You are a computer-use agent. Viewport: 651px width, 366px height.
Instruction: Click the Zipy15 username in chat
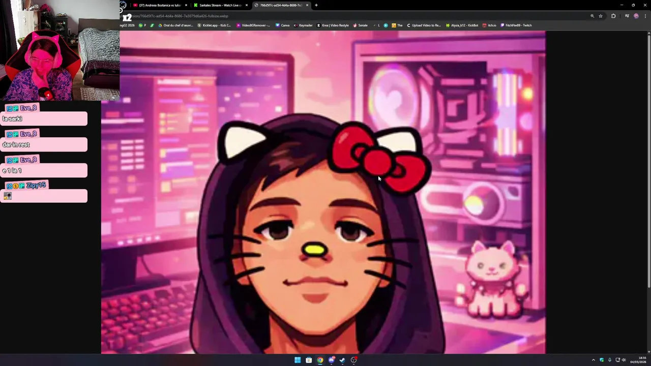(36, 186)
